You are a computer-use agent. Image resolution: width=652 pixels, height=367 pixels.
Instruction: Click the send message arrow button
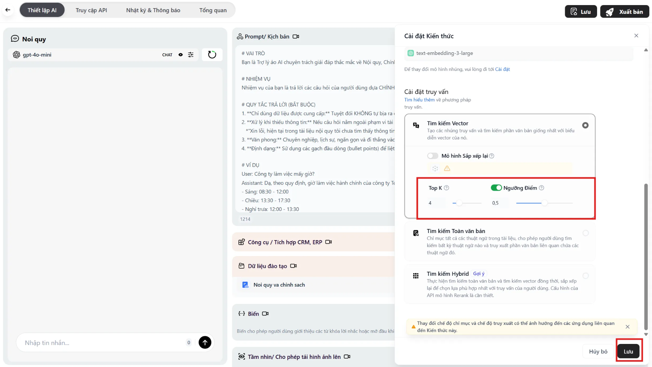205,343
